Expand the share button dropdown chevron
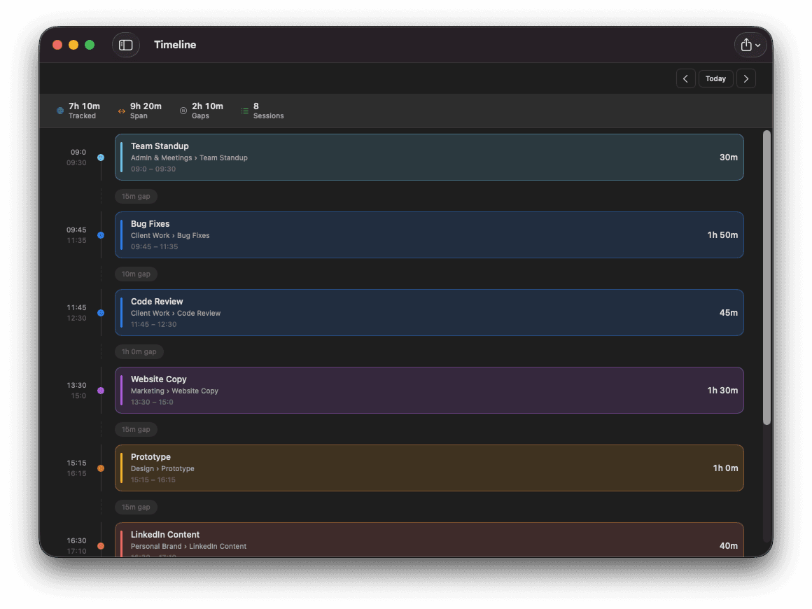Image resolution: width=812 pixels, height=609 pixels. pyautogui.click(x=759, y=44)
